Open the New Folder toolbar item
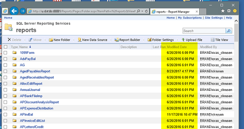The image size is (244, 129). pos(59,40)
